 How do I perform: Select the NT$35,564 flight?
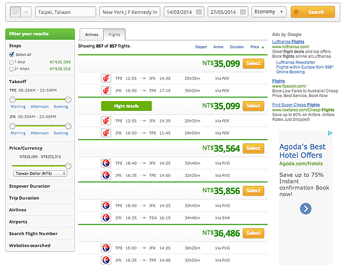coord(253,148)
